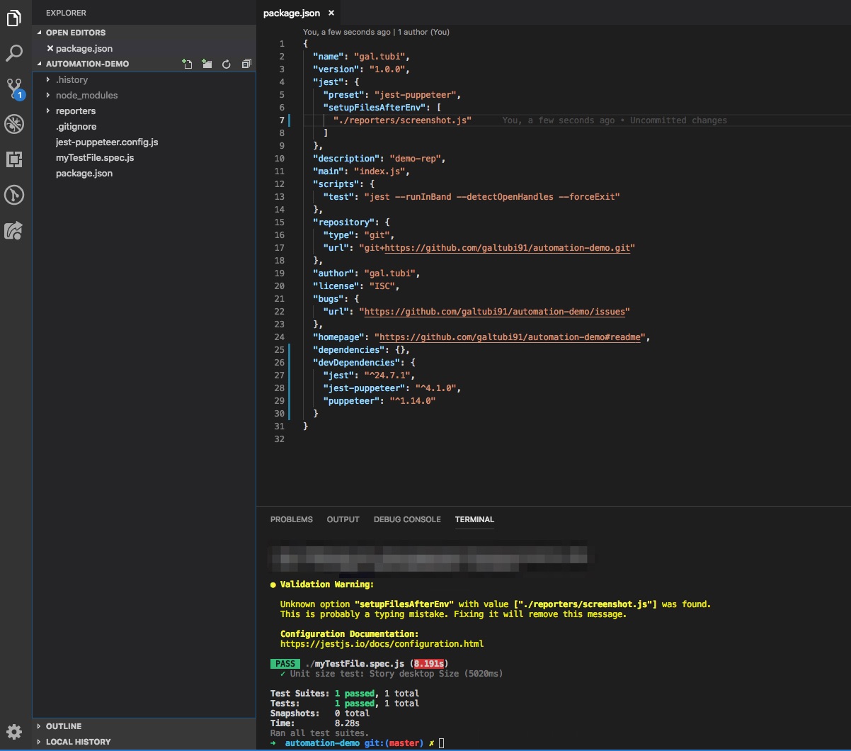Switch to the OUTPUT panel tab
This screenshot has width=851, height=751.
point(343,519)
